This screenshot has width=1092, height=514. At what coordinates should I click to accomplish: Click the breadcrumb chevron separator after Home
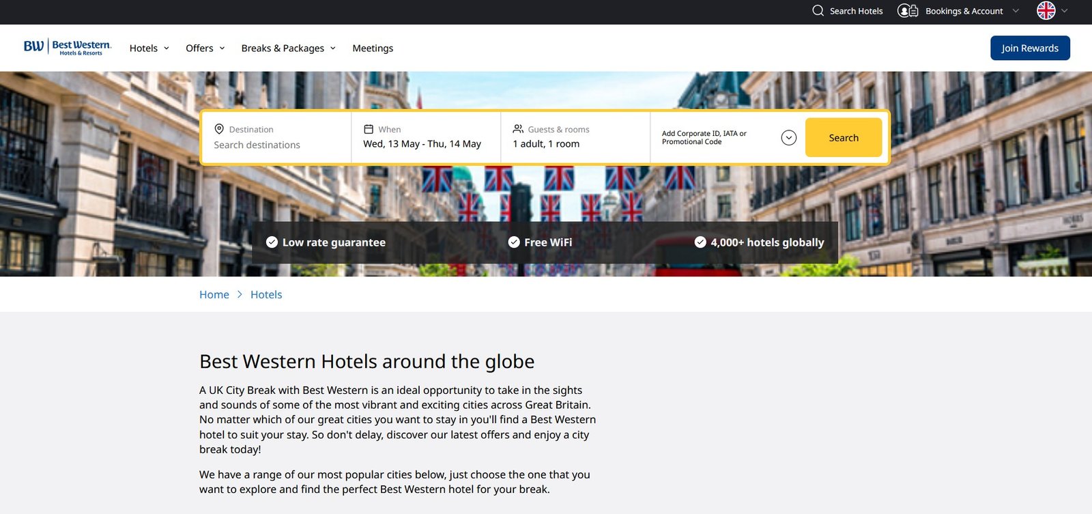[x=240, y=295]
